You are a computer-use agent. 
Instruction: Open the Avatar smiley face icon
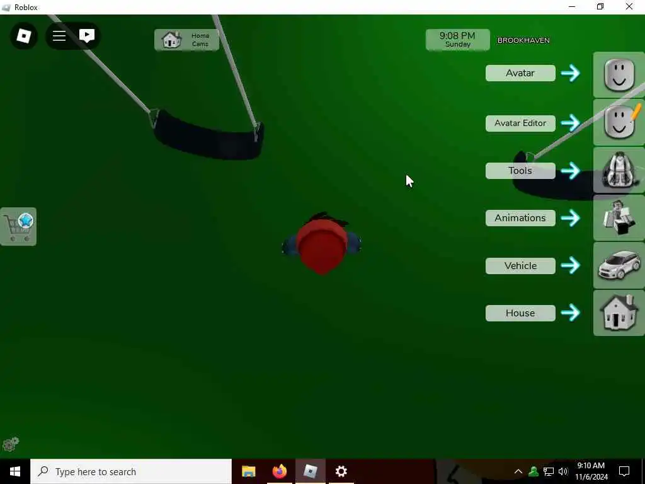tap(619, 74)
